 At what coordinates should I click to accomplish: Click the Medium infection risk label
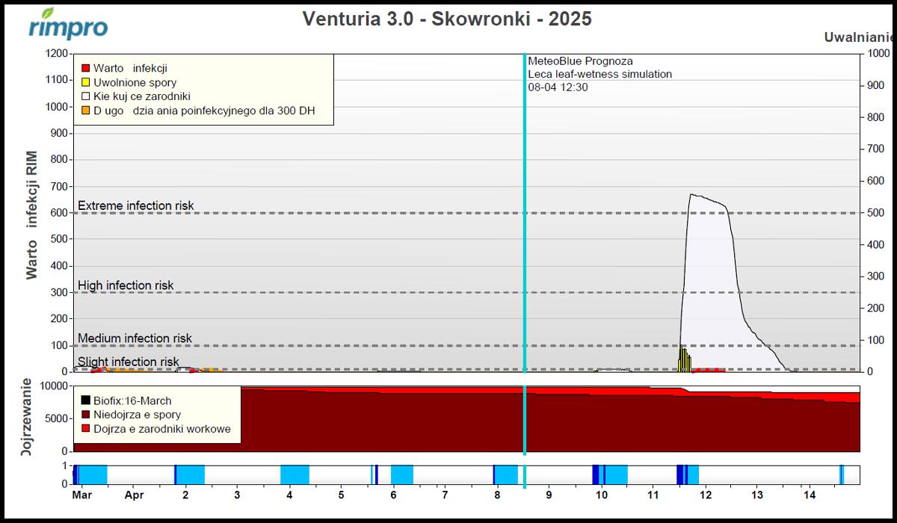[x=135, y=338]
